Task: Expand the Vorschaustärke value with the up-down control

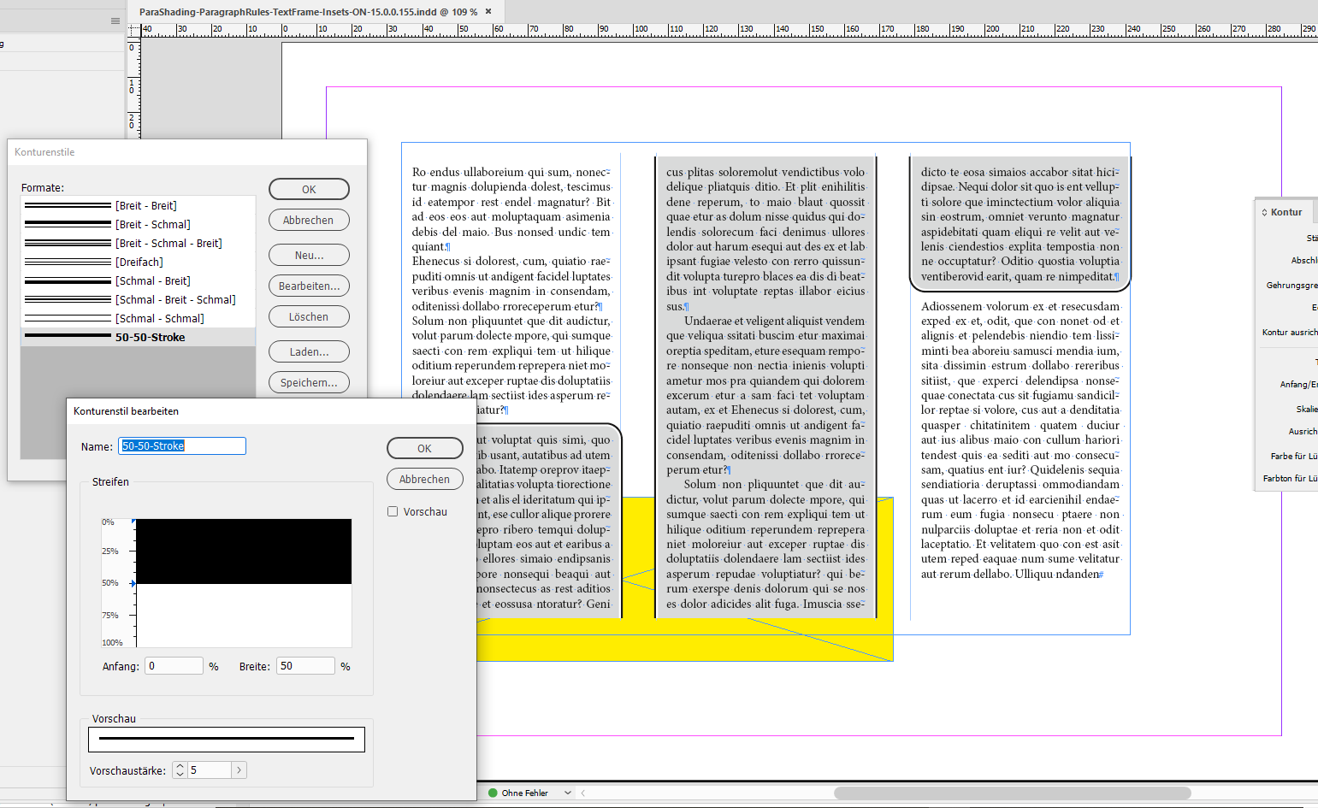Action: pyautogui.click(x=180, y=770)
